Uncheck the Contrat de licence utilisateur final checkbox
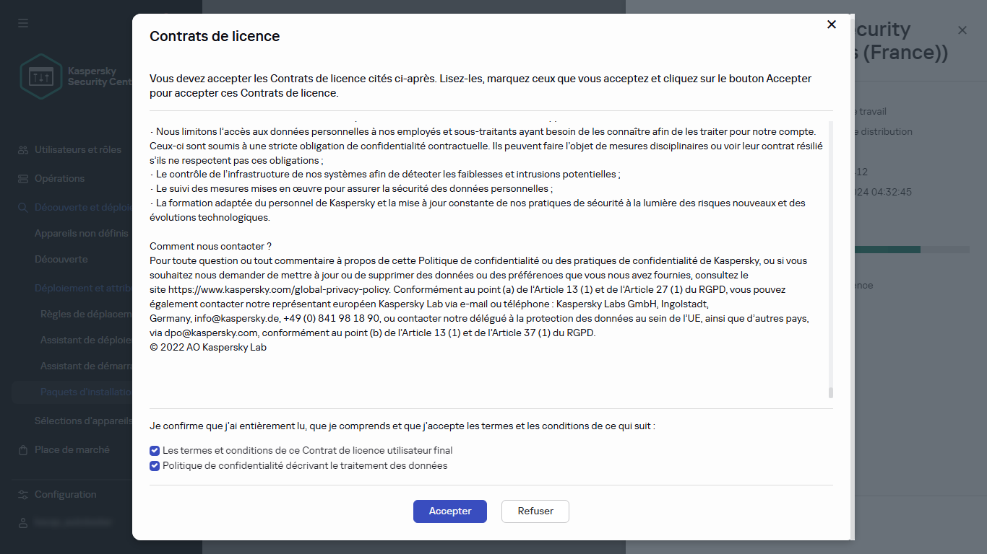 click(154, 450)
